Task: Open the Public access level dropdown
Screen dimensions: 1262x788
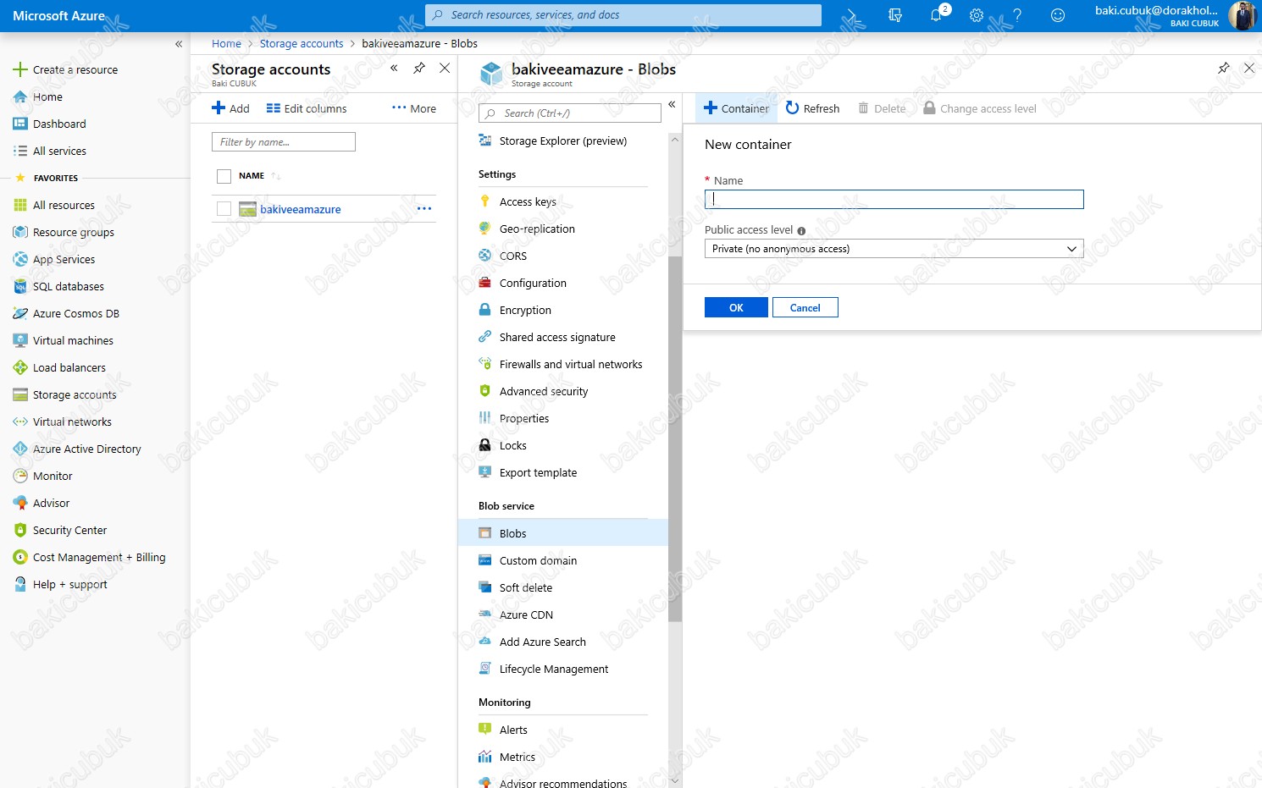Action: [x=894, y=249]
